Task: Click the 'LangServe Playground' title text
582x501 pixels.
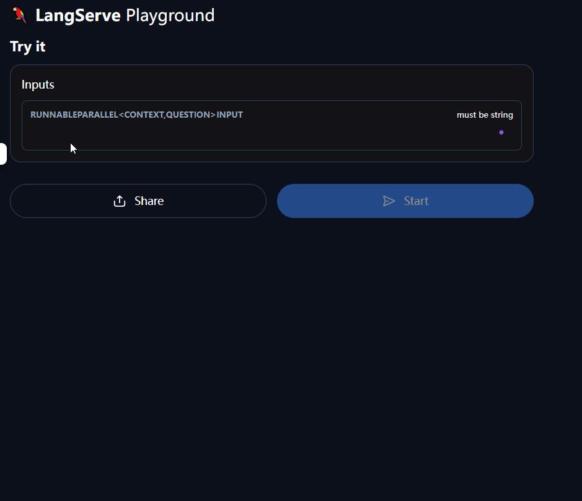Action: 125,15
